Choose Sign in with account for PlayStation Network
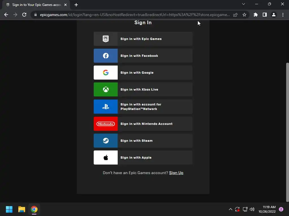 (143, 107)
